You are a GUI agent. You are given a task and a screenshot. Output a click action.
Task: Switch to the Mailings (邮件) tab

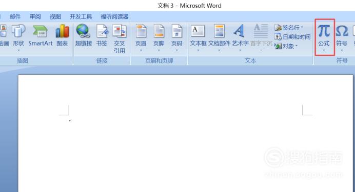(15, 16)
